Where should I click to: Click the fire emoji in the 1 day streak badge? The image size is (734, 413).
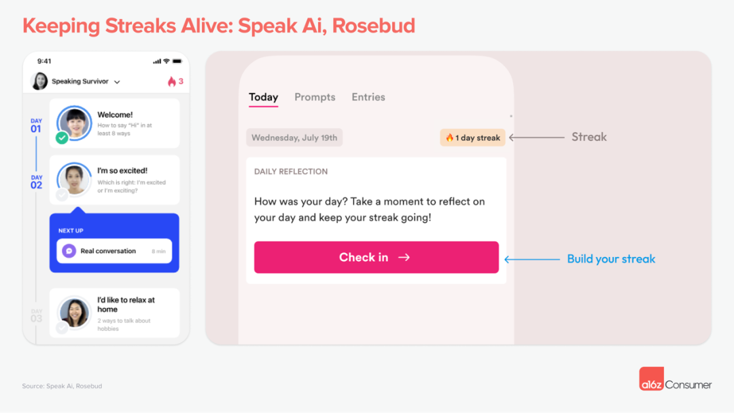click(x=449, y=138)
